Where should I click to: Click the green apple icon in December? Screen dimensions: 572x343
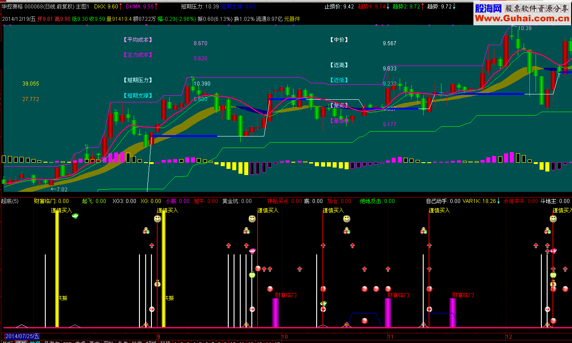click(x=553, y=274)
